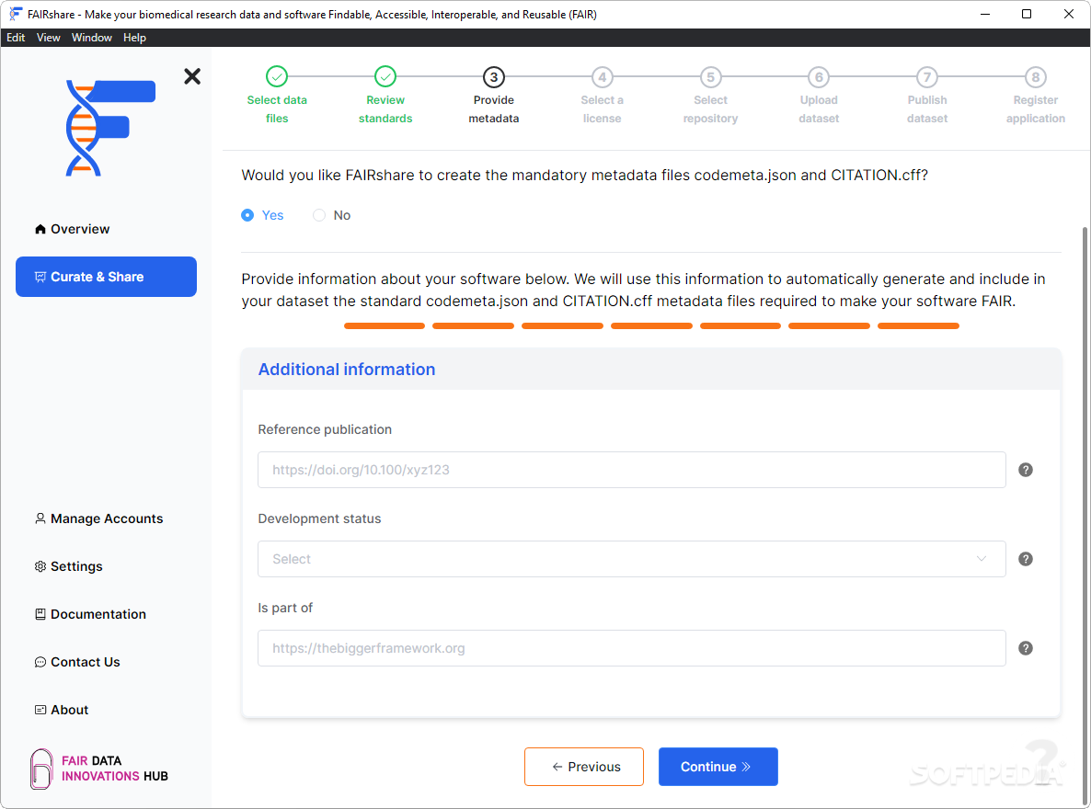This screenshot has width=1091, height=809.
Task: Click the Contact Us chat icon
Action: point(40,662)
